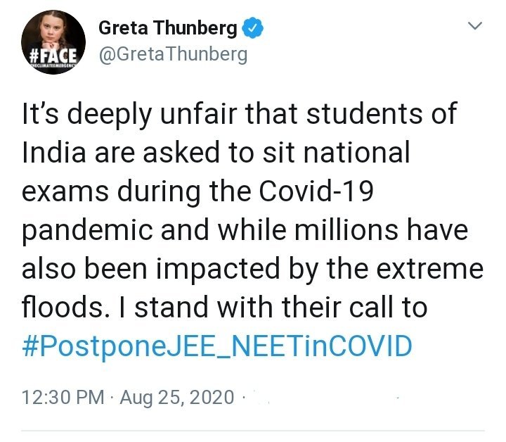Click the blue verified checkmark badge
The width and height of the screenshot is (506, 442).
click(x=253, y=28)
